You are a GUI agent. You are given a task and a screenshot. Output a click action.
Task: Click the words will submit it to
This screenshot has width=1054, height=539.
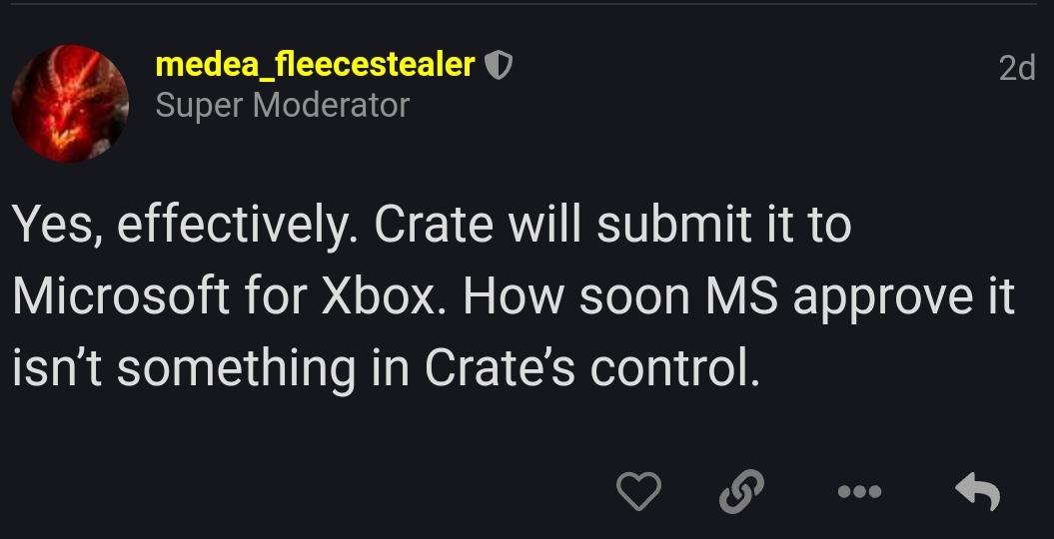[x=679, y=224]
